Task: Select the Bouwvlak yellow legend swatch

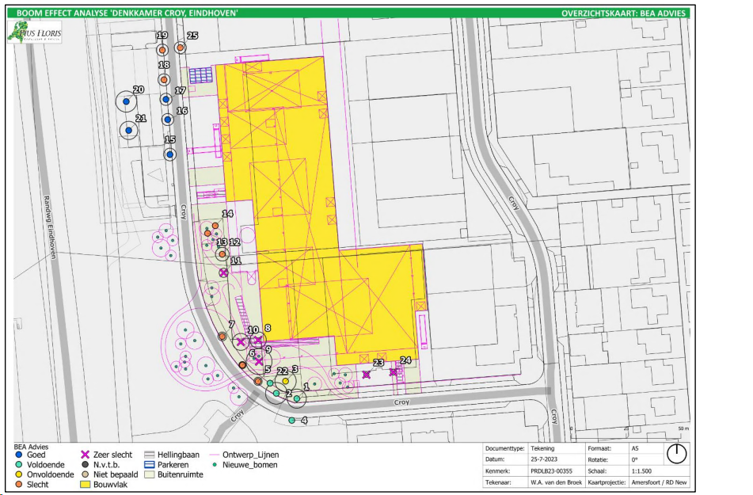Action: click(x=85, y=485)
